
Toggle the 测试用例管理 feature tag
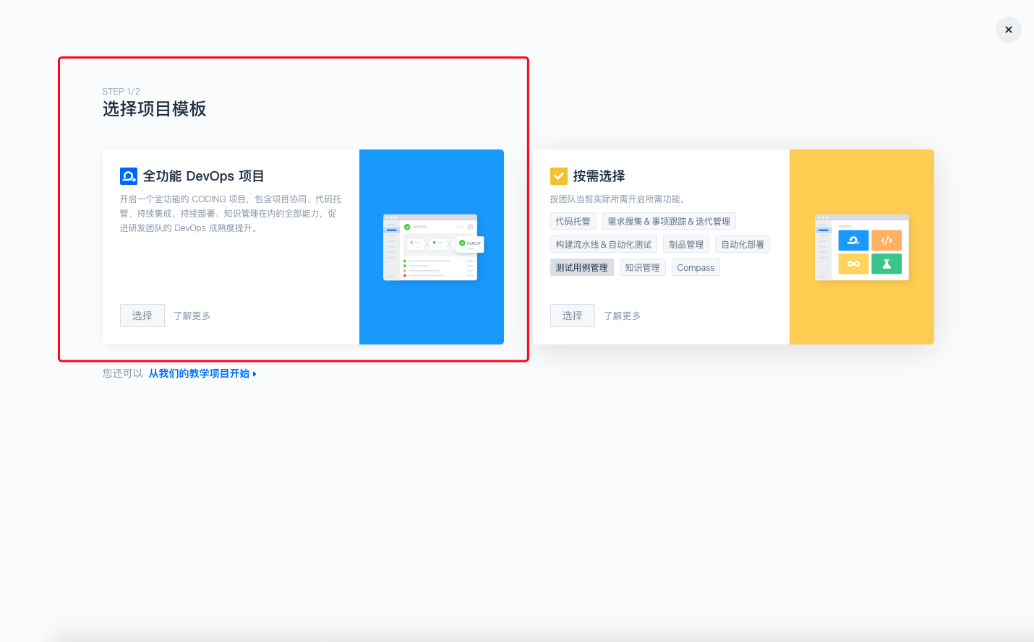[581, 268]
